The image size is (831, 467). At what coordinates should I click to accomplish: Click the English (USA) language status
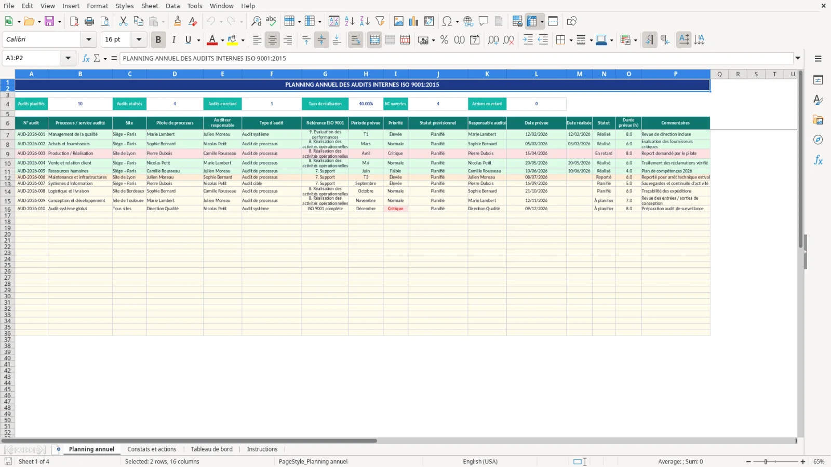pos(480,461)
